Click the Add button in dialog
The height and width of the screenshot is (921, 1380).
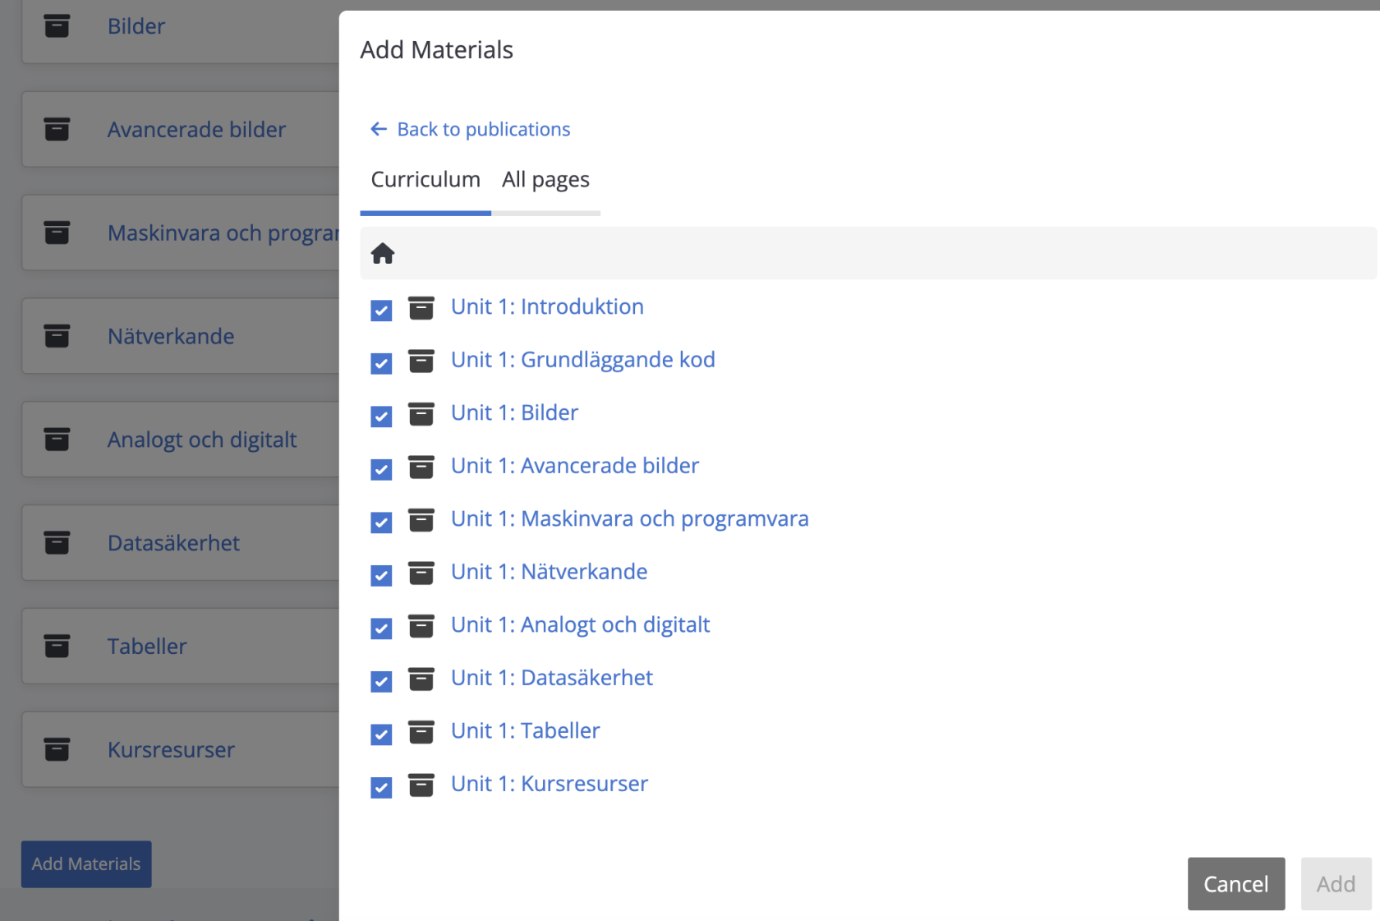pyautogui.click(x=1336, y=884)
